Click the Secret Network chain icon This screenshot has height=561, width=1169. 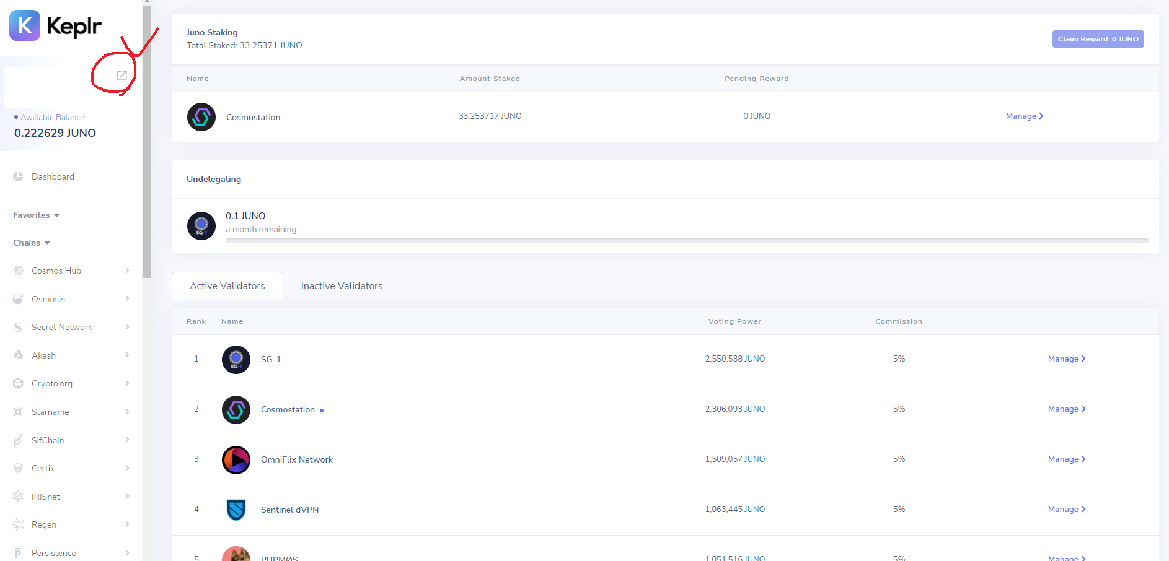pyautogui.click(x=18, y=327)
